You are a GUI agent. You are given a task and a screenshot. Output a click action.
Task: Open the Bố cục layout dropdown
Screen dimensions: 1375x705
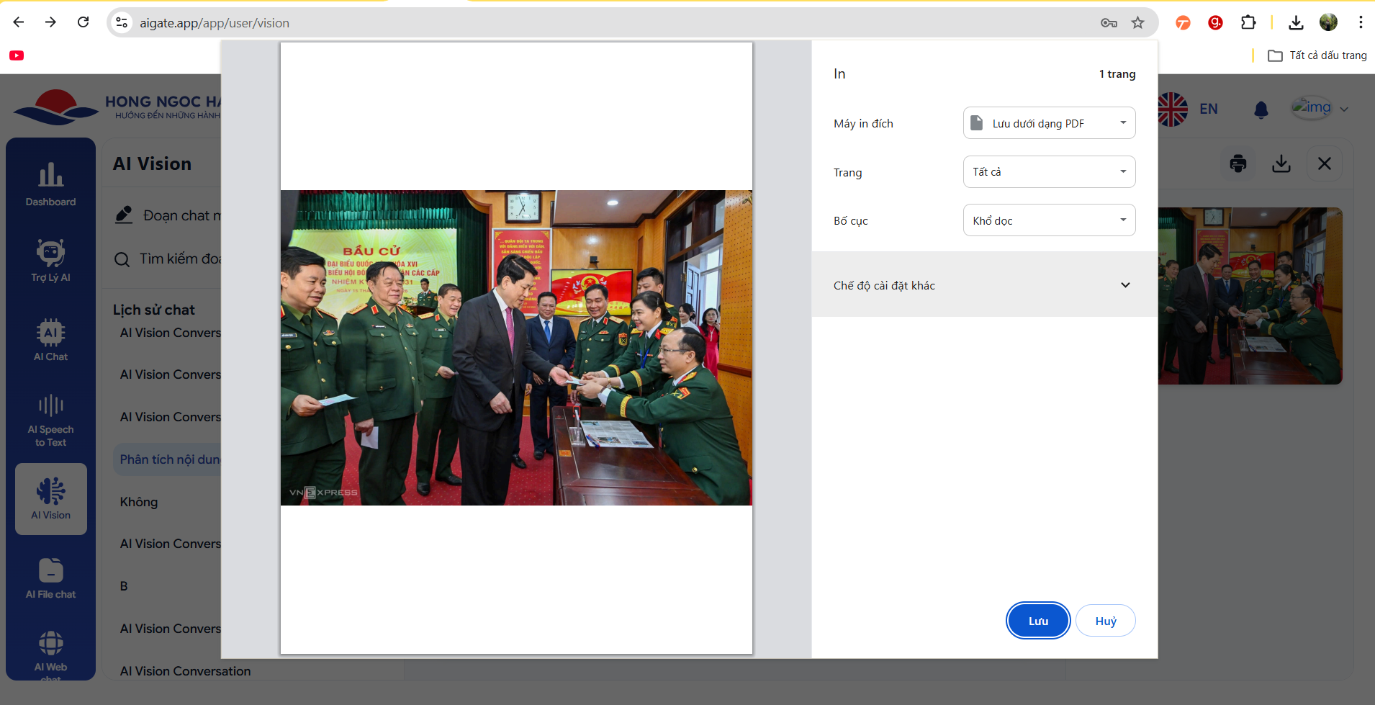1049,220
